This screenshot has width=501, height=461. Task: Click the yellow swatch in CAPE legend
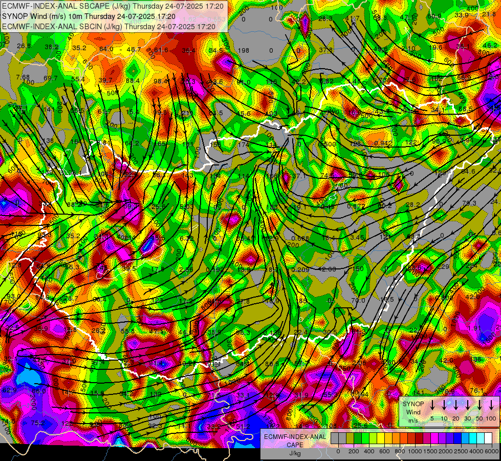point(381,438)
